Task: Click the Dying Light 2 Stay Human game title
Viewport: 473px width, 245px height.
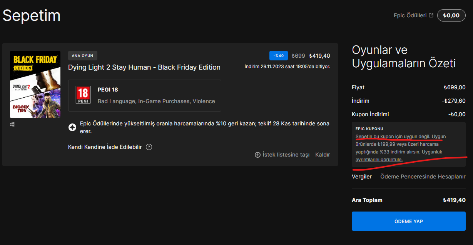Action: [x=144, y=67]
